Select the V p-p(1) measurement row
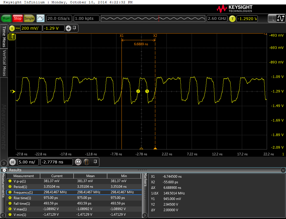The width and height of the screenshot is (286, 219). point(74,181)
